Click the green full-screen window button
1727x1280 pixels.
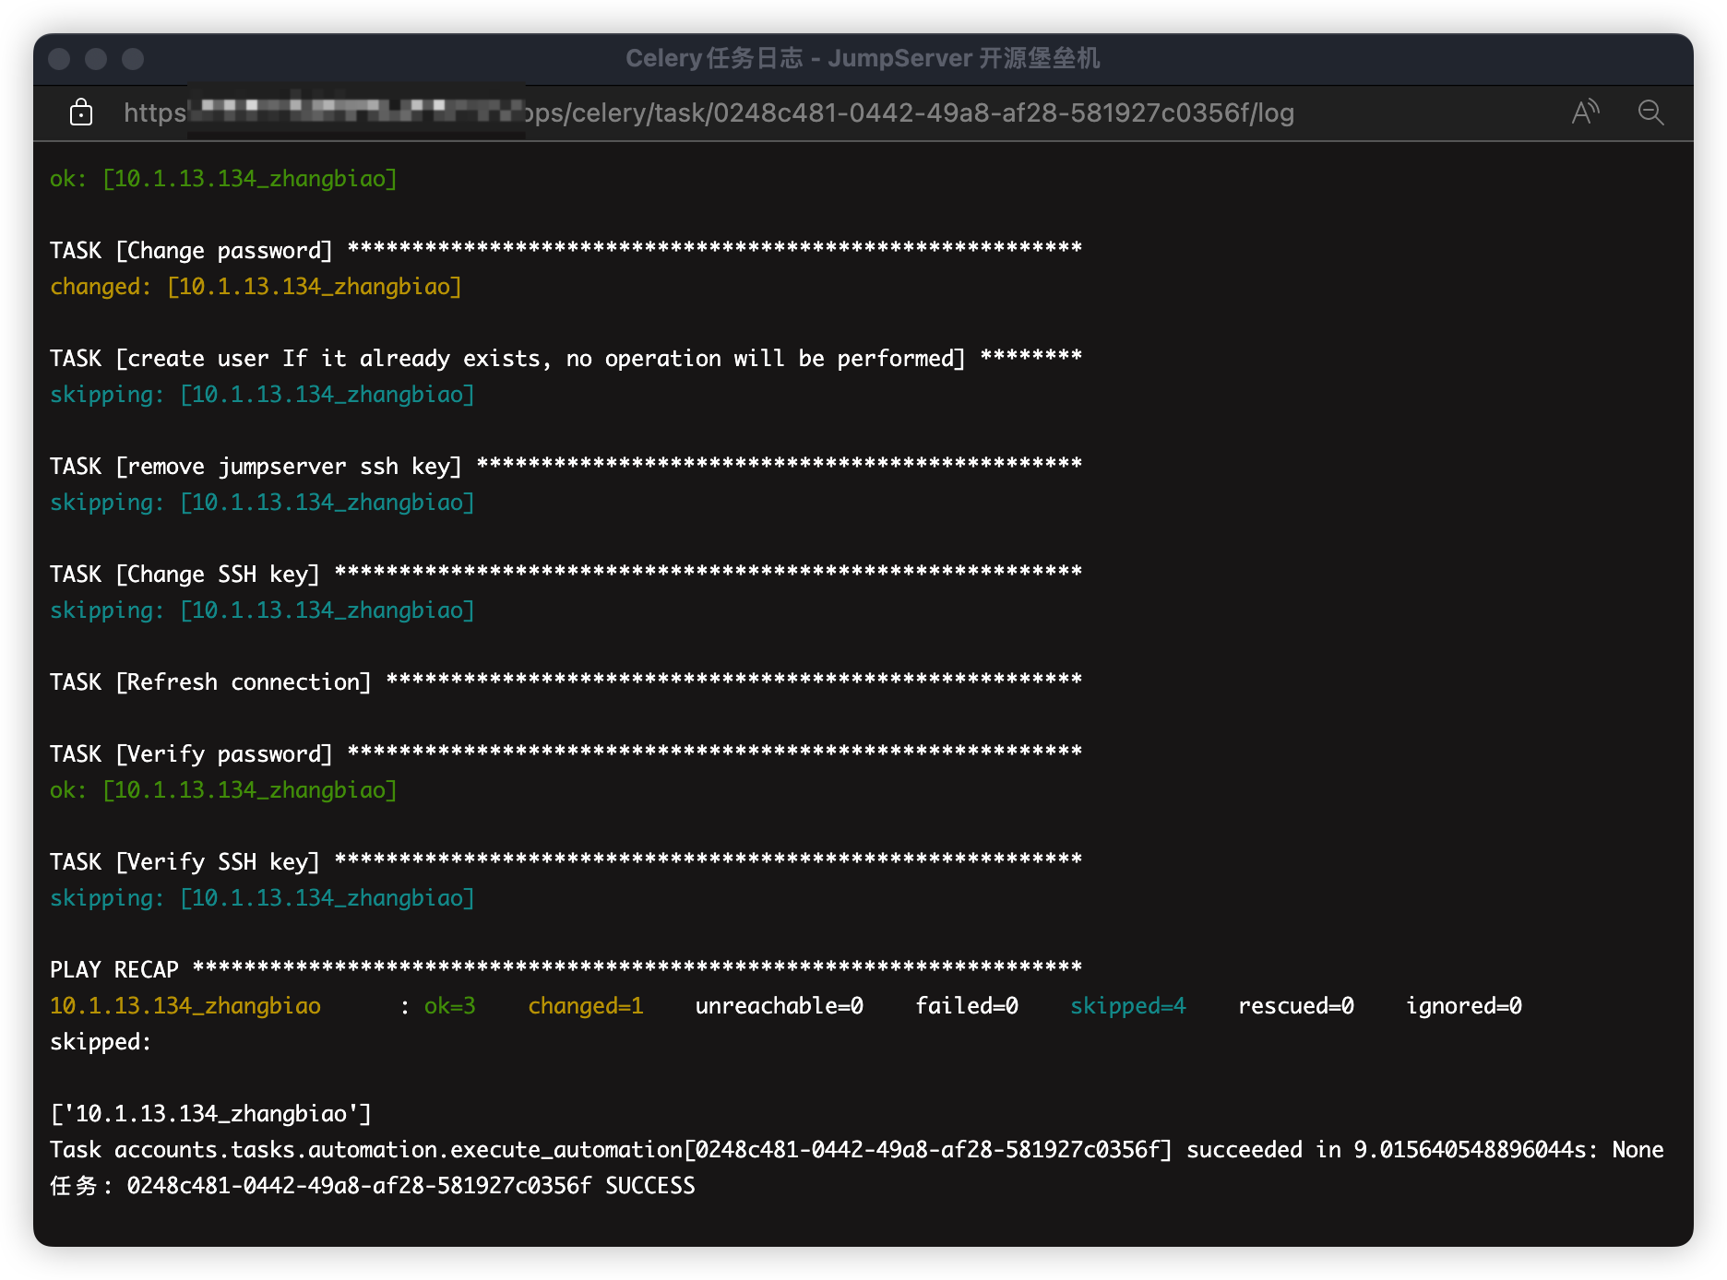[133, 58]
